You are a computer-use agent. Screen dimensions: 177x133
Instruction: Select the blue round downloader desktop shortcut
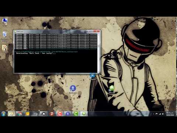(73, 89)
